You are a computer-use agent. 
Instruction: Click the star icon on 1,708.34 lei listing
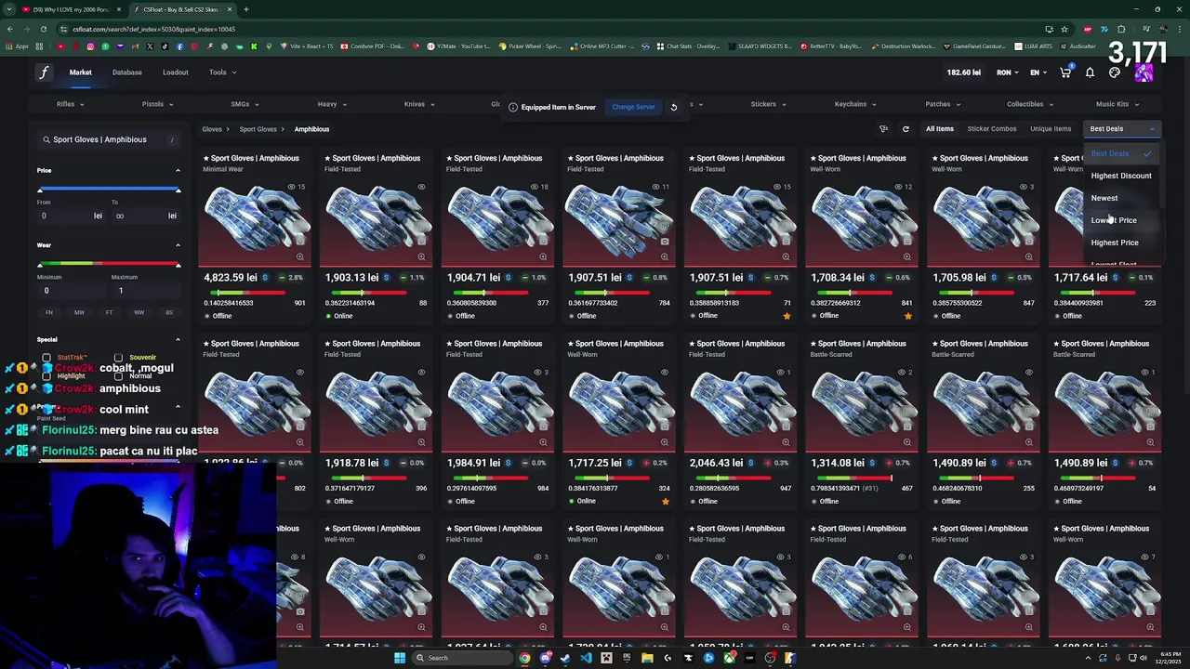point(908,316)
